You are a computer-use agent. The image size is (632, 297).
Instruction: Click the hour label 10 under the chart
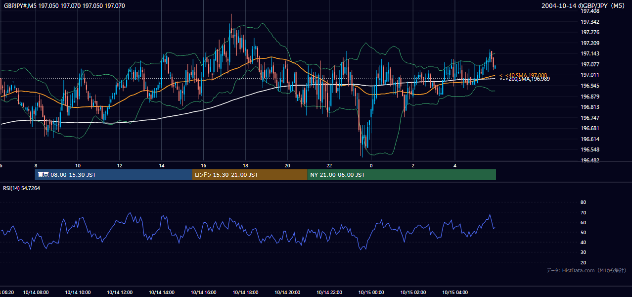[78, 165]
